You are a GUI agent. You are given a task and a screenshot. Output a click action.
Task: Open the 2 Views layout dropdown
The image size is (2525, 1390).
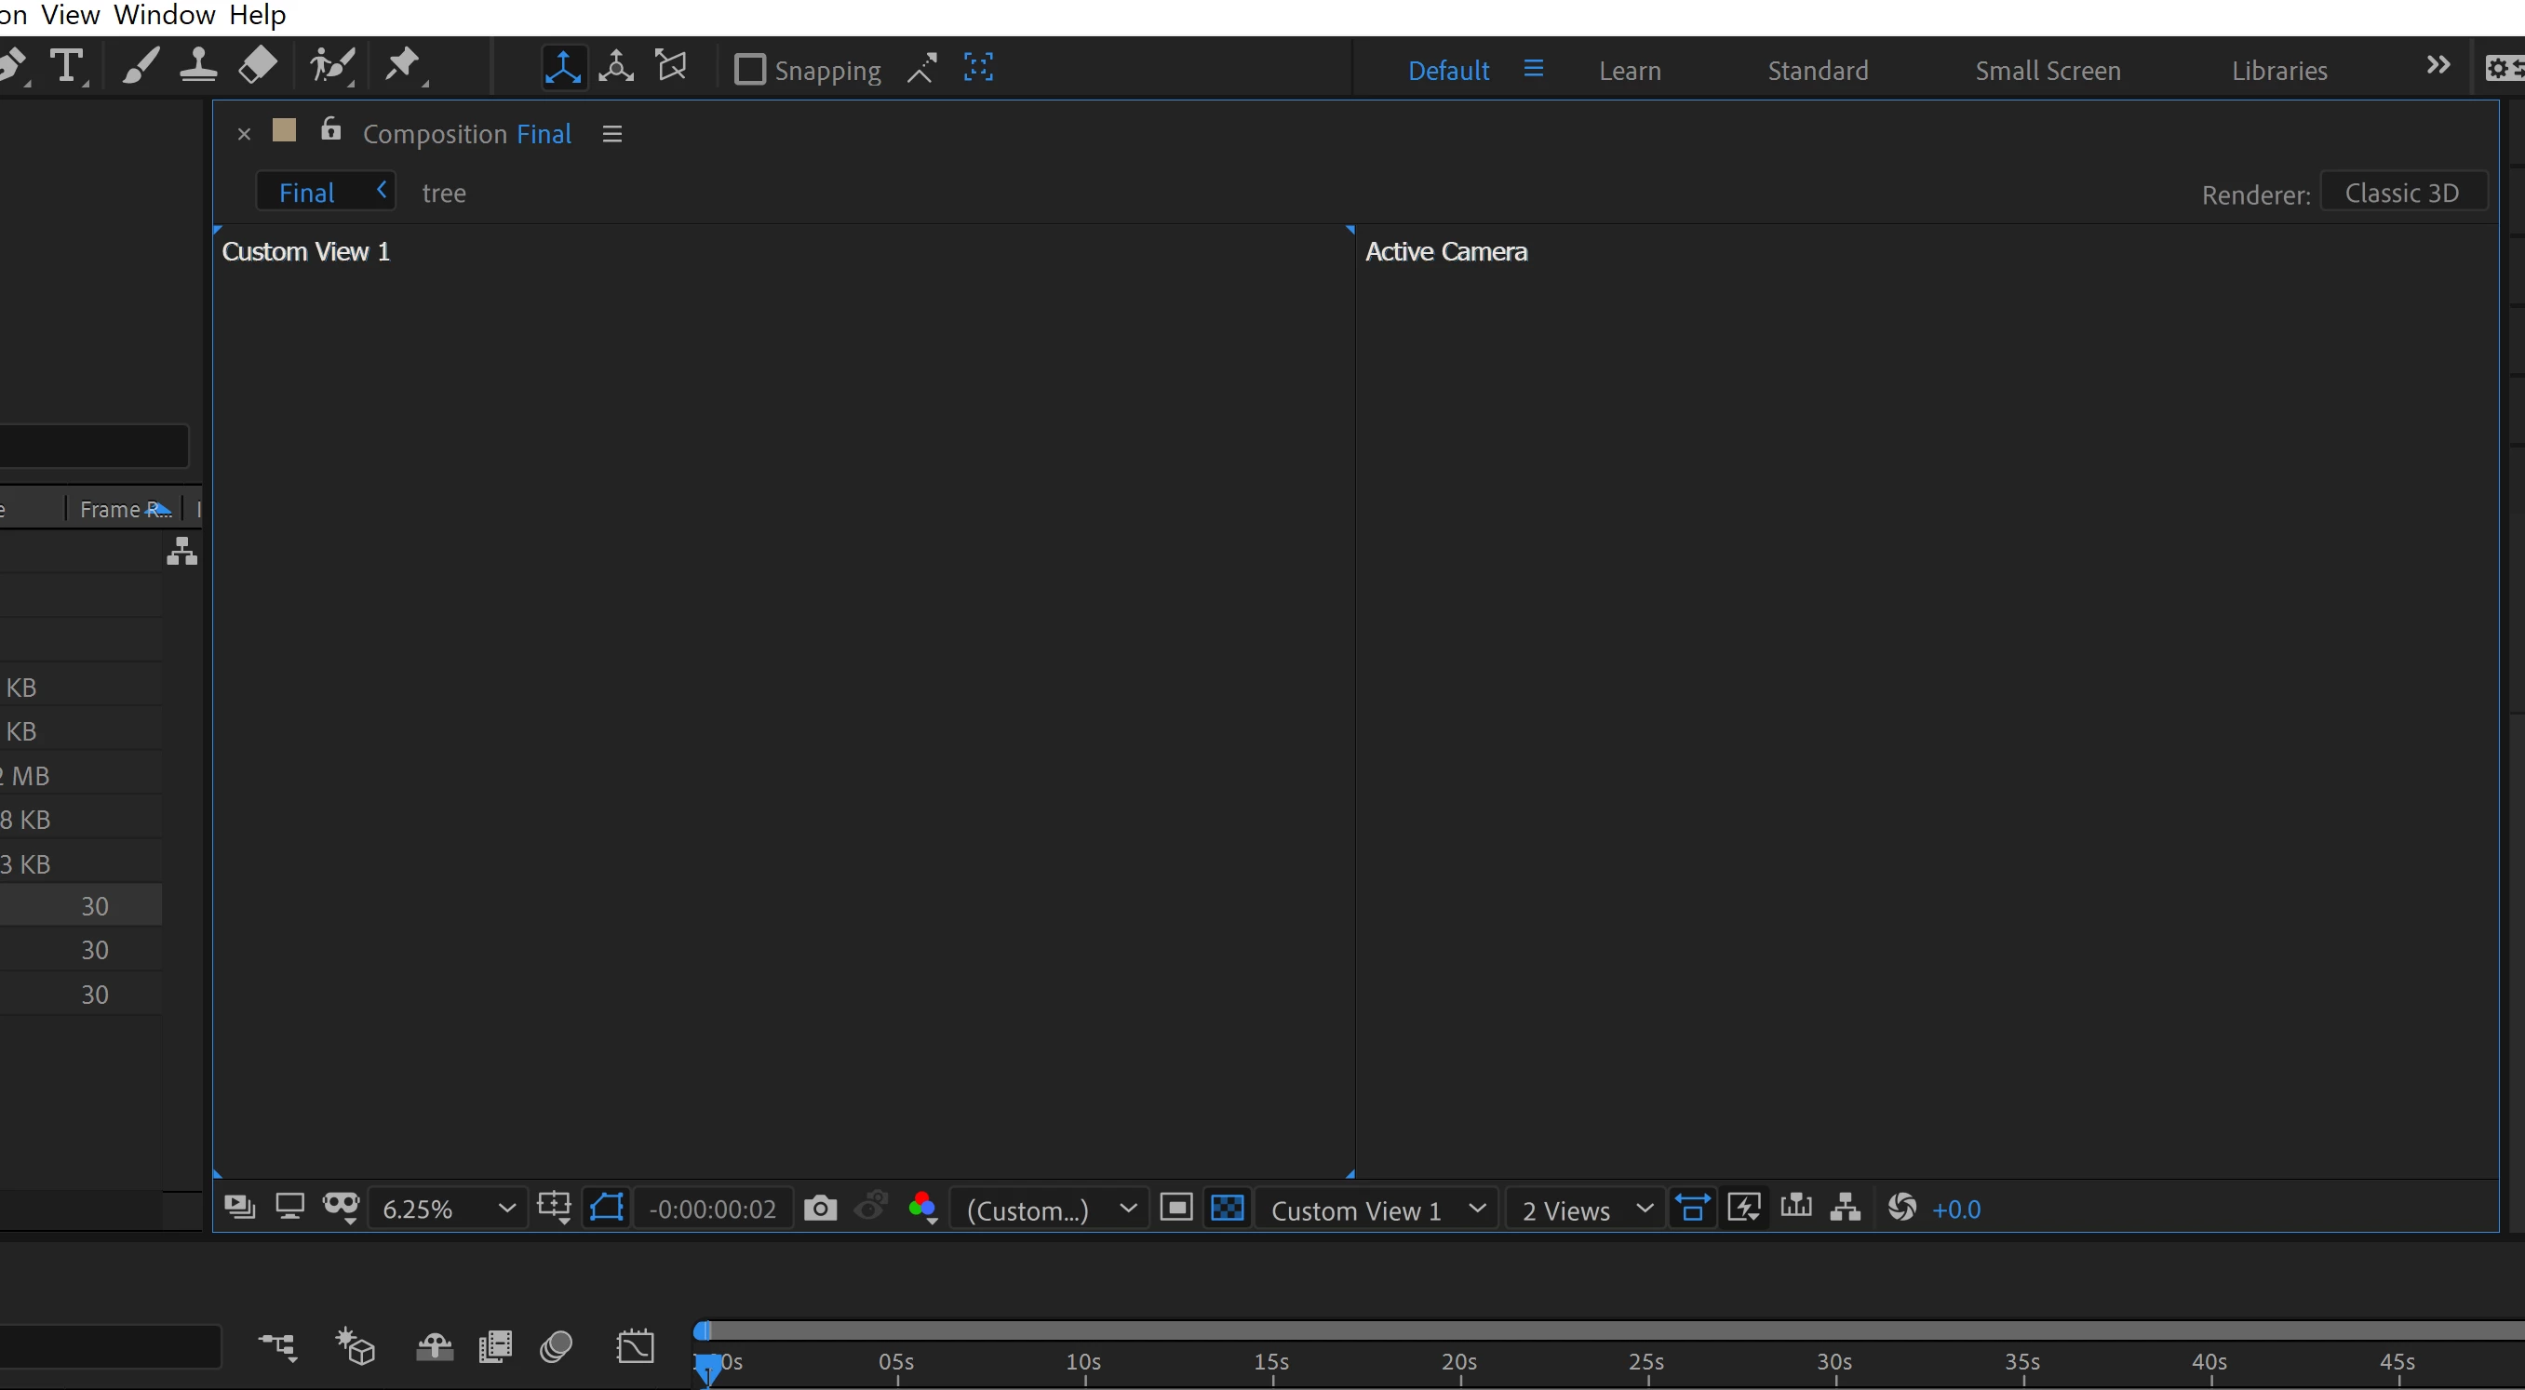tap(1586, 1210)
